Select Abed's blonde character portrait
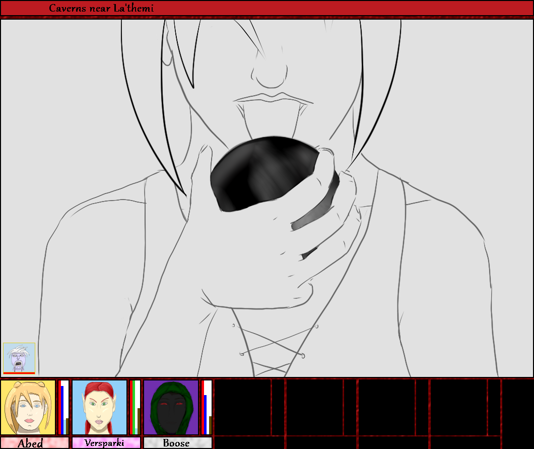534x449 pixels. point(28,407)
